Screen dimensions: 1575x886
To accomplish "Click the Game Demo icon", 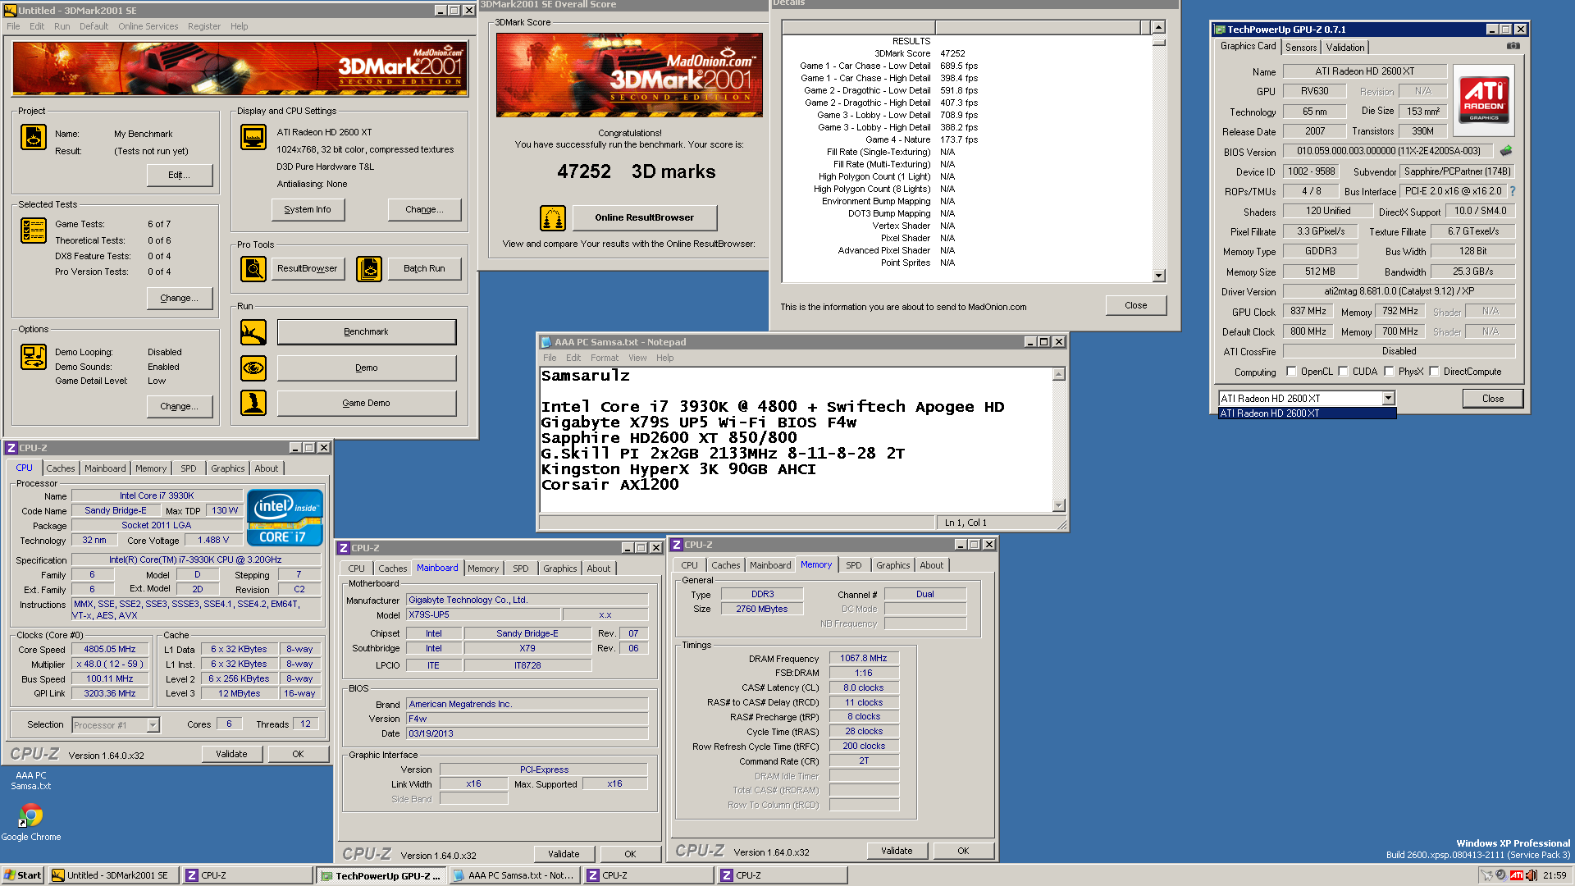I will coord(253,403).
